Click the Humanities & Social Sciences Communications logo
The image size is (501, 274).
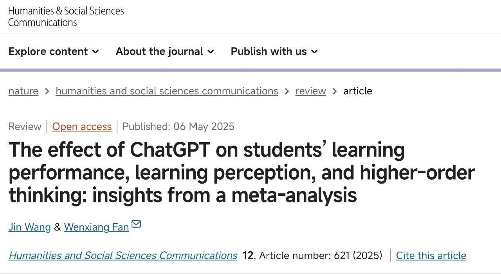tap(66, 16)
